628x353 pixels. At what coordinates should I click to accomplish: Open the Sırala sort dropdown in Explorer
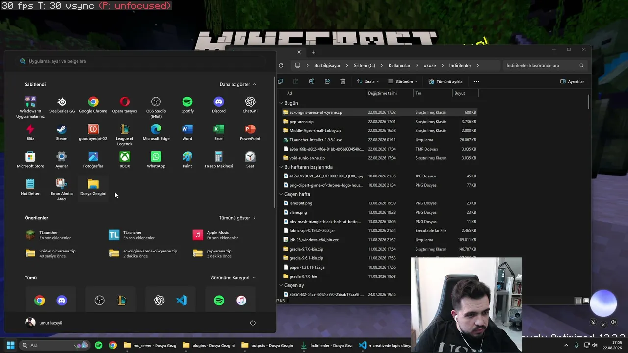(368, 81)
